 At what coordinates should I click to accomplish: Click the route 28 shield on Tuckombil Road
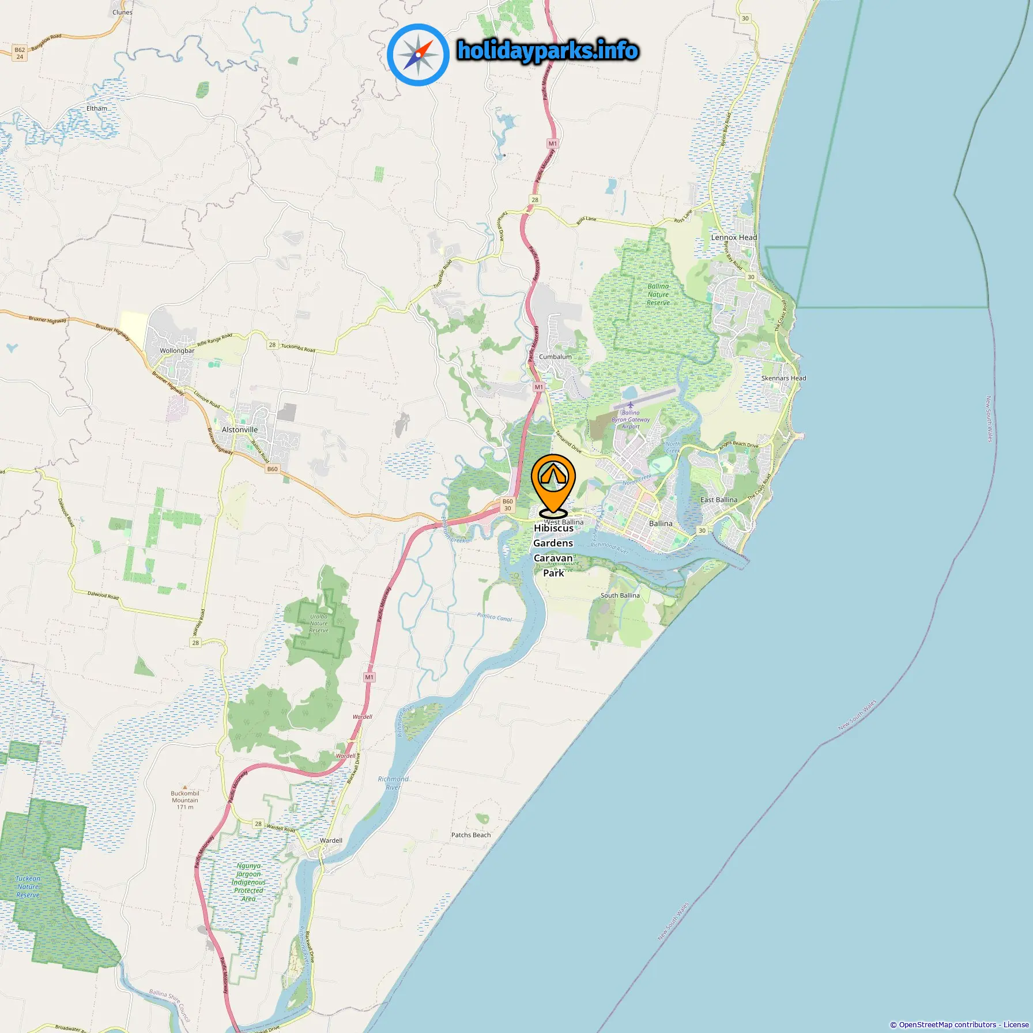tap(272, 345)
